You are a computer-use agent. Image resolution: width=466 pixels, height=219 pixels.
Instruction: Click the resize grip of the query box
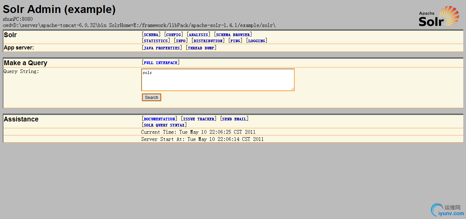coord(292,89)
